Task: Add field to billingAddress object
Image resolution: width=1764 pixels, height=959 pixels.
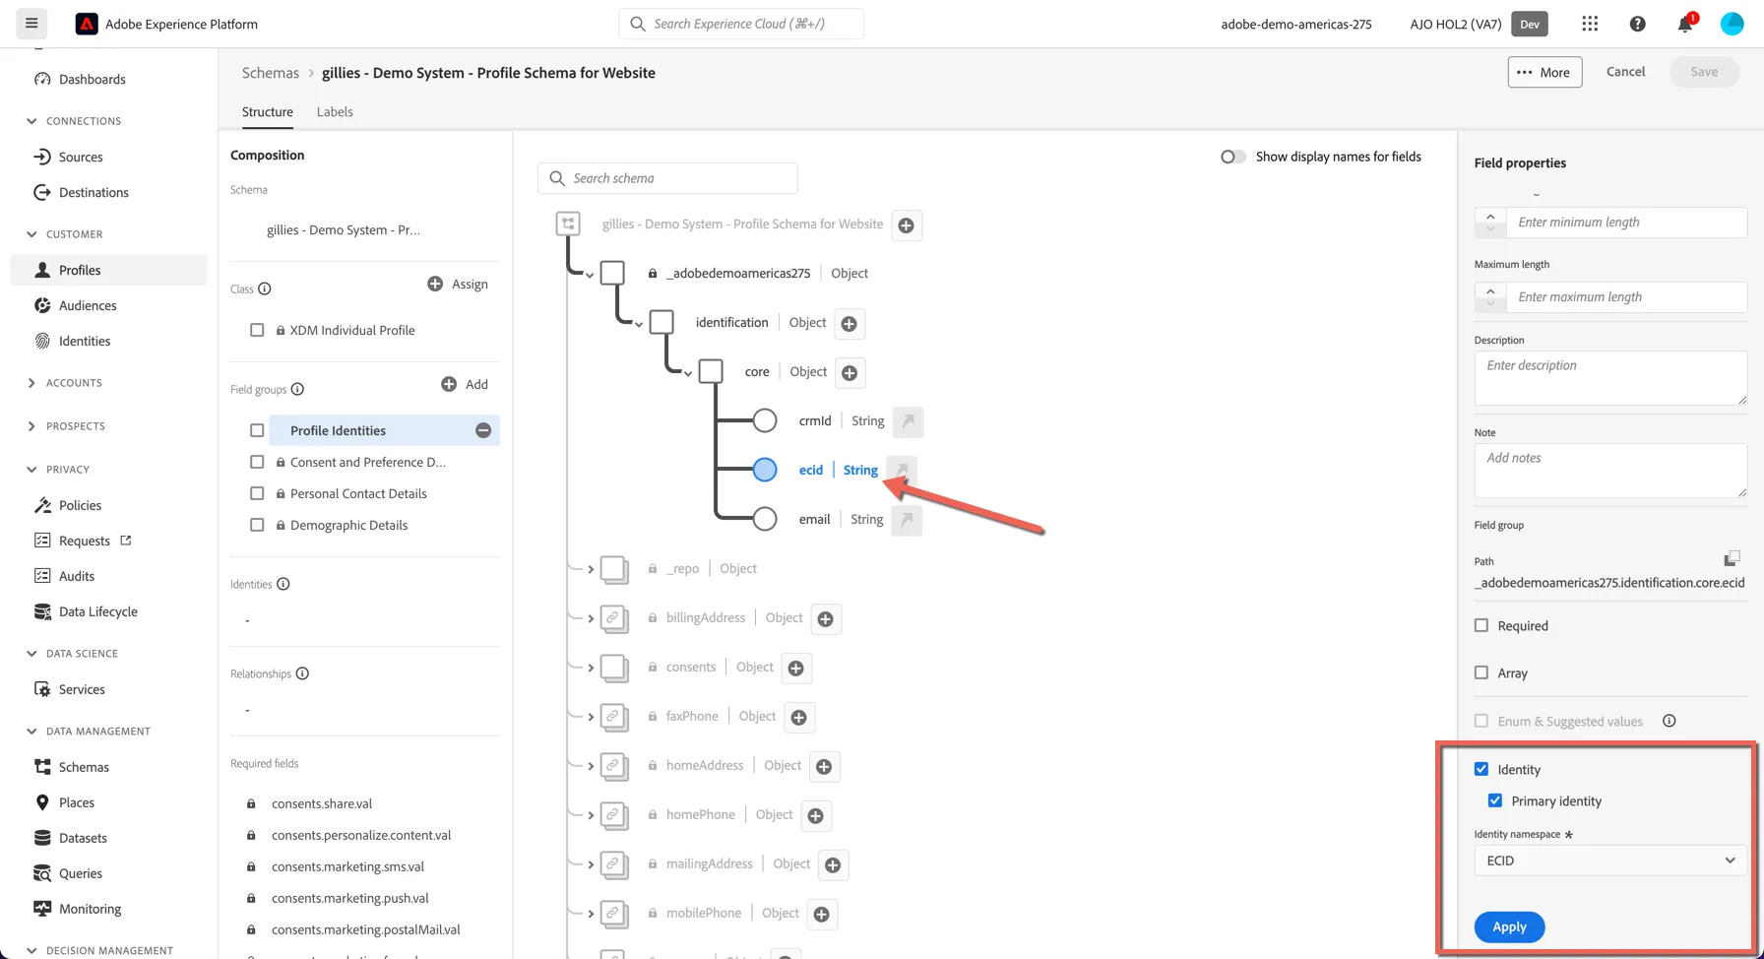Action: (x=826, y=619)
